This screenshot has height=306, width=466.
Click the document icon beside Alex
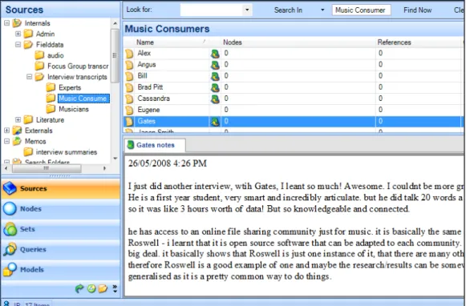(129, 54)
